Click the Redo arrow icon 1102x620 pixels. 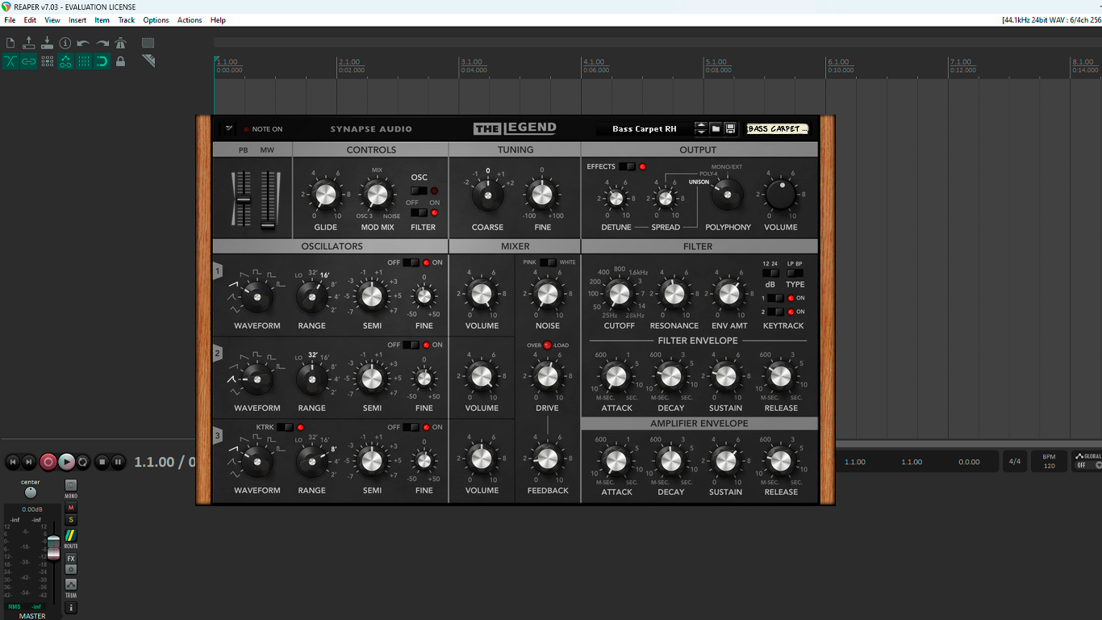coord(102,43)
